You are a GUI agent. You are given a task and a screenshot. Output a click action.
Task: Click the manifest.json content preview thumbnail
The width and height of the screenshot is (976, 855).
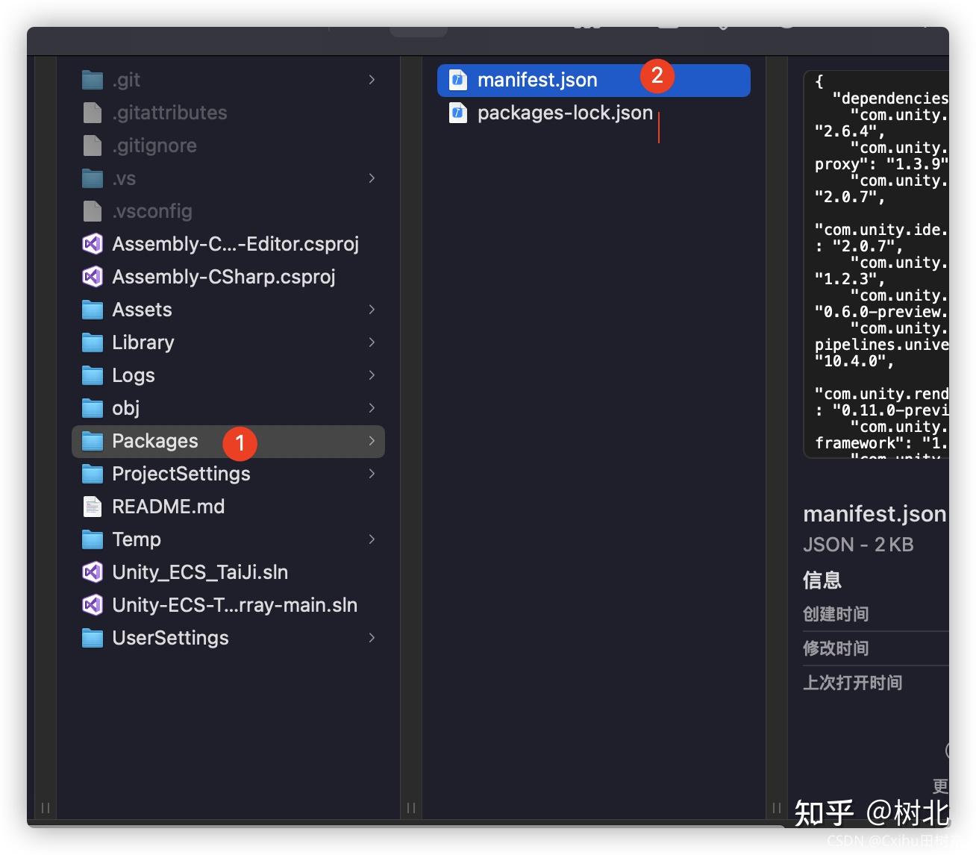click(880, 261)
